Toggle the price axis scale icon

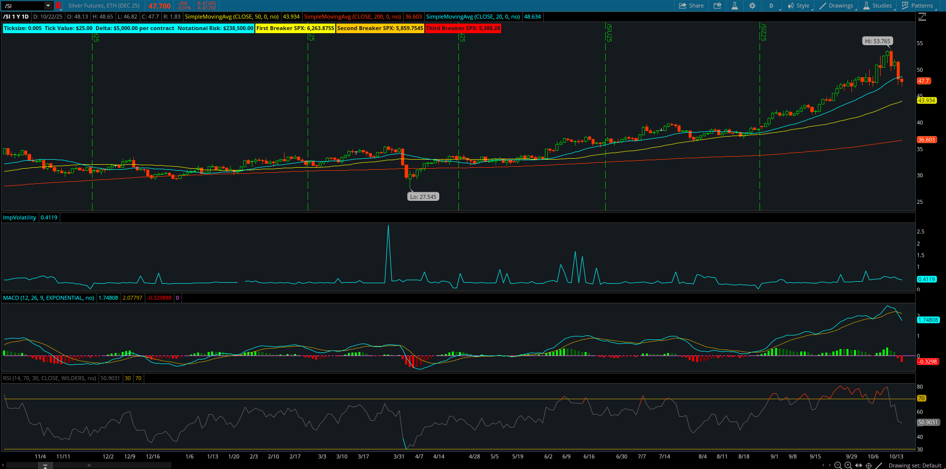pos(922,17)
